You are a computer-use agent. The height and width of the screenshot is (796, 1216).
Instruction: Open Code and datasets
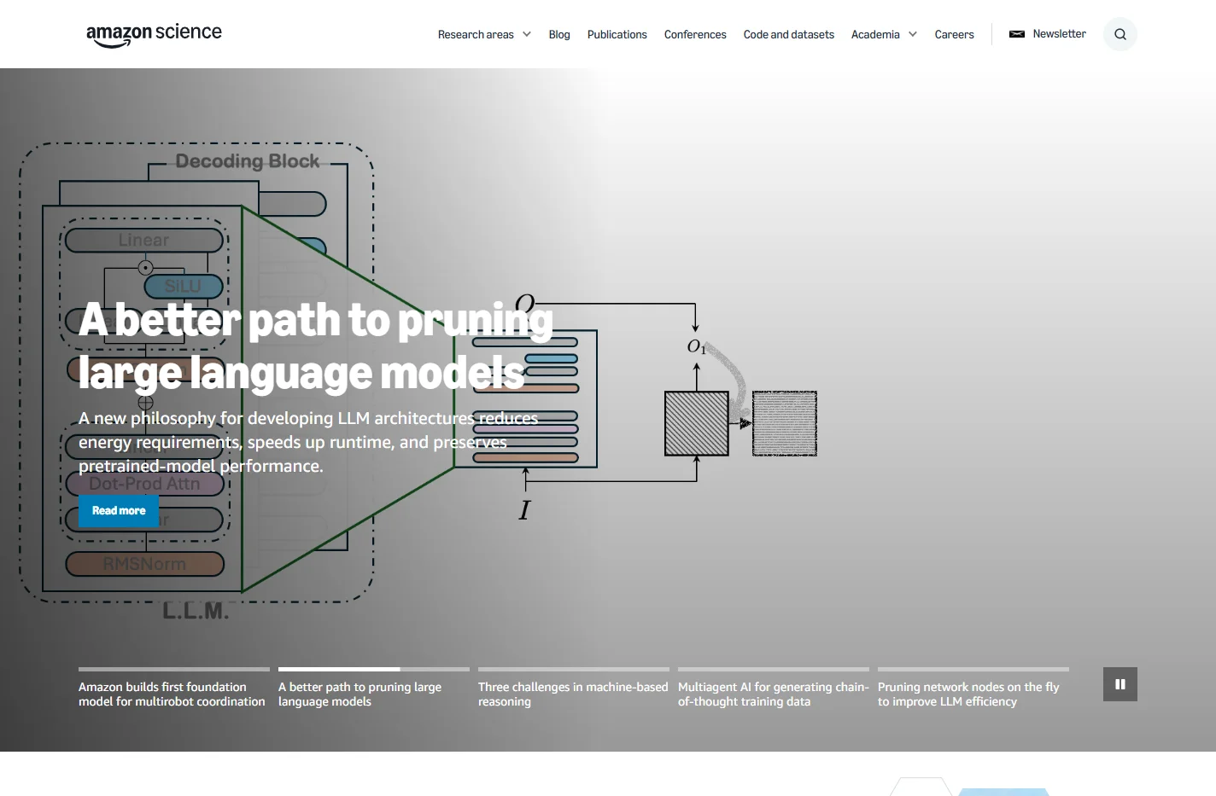(788, 34)
